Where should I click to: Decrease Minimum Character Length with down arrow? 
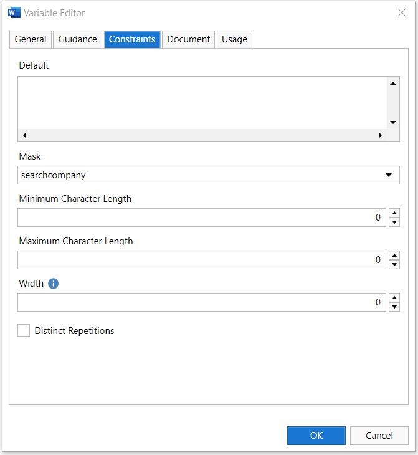394,222
